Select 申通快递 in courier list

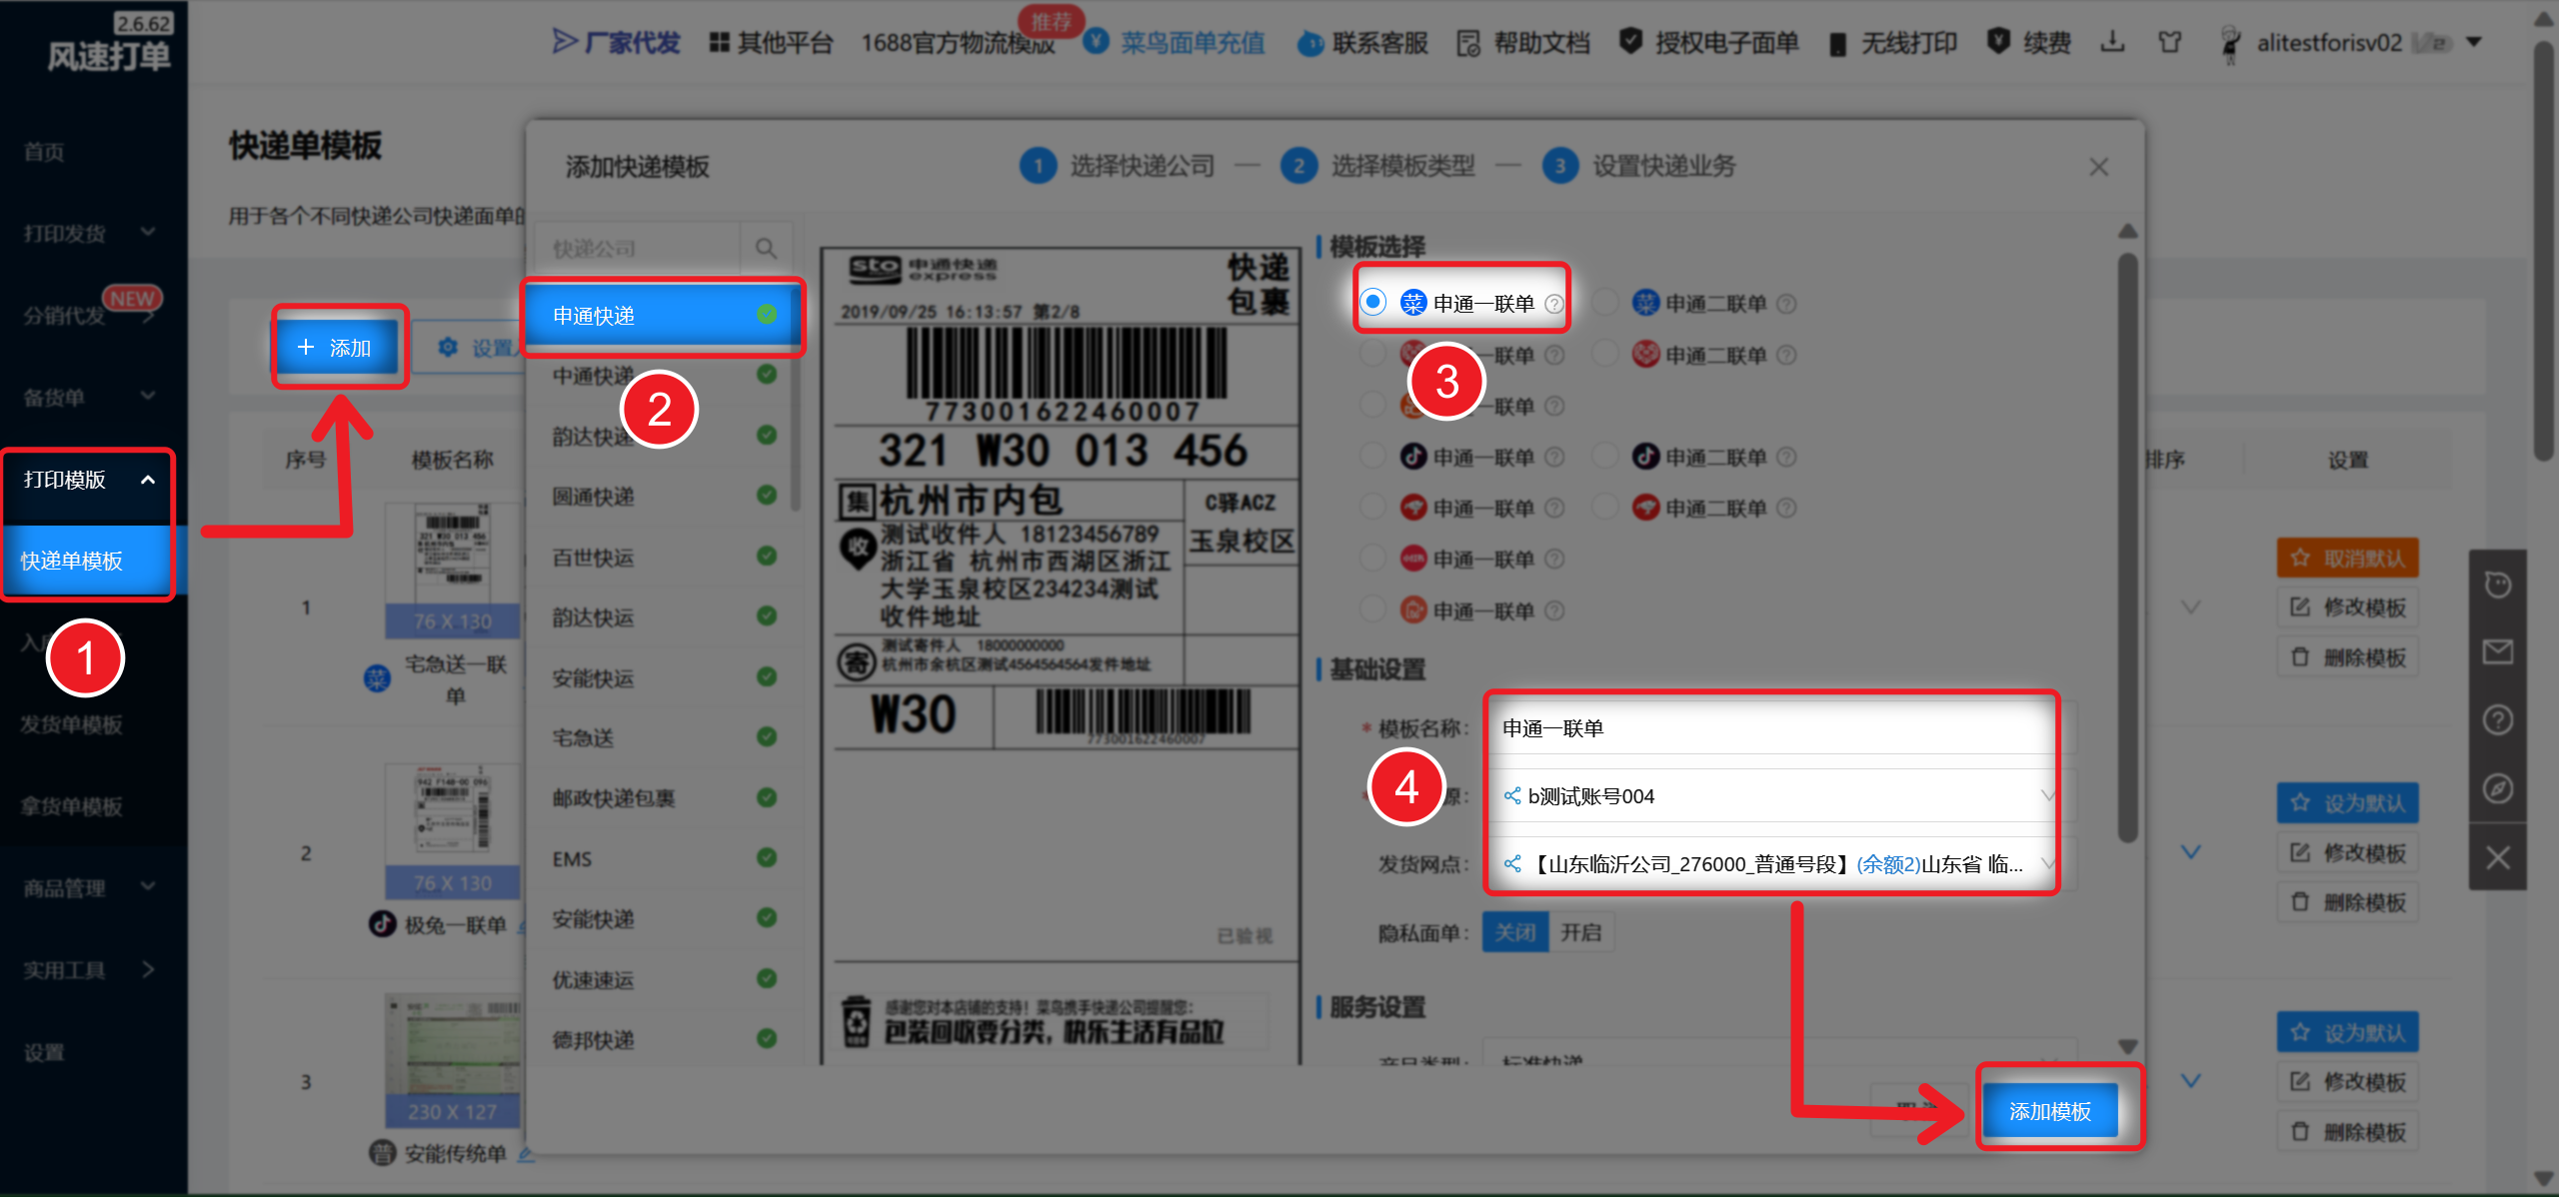pos(662,315)
